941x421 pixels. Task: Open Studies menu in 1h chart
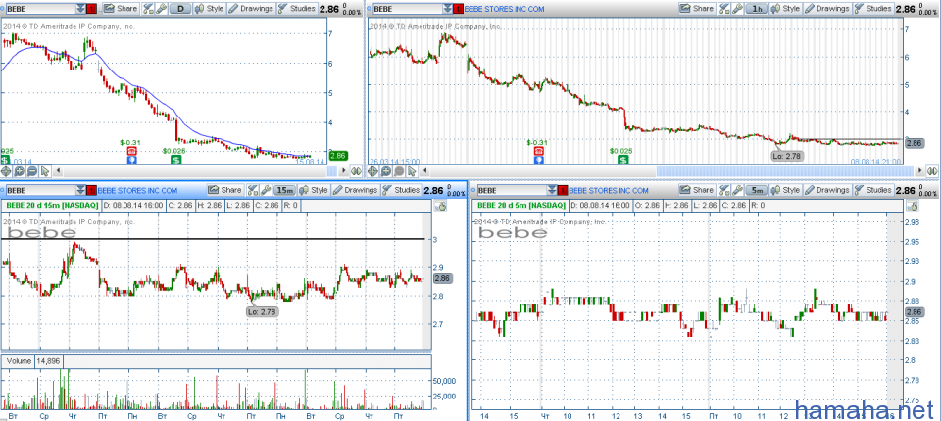[873, 9]
